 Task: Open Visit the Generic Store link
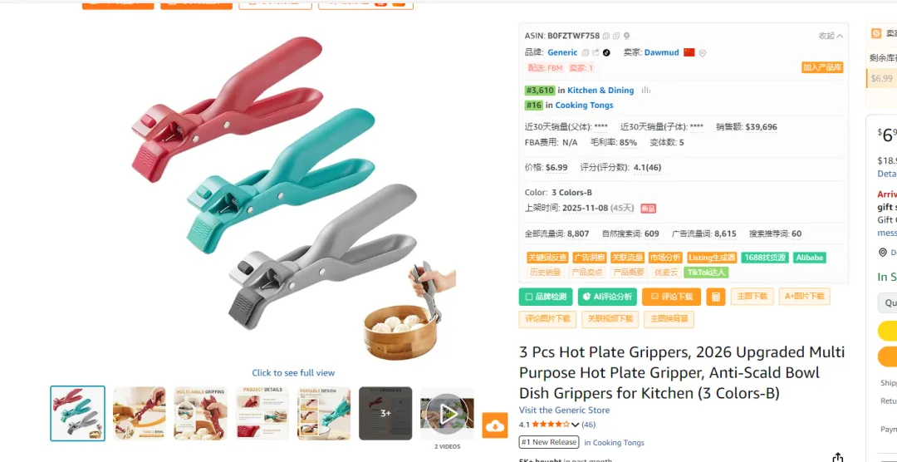564,410
